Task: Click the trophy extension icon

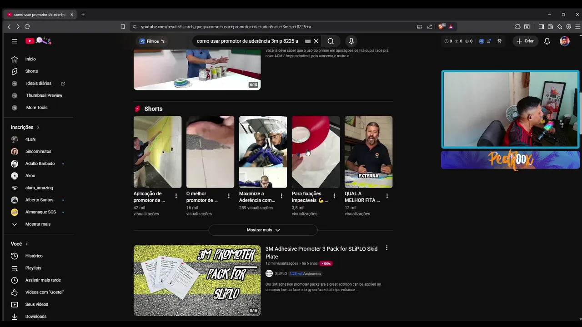Action: [x=499, y=41]
